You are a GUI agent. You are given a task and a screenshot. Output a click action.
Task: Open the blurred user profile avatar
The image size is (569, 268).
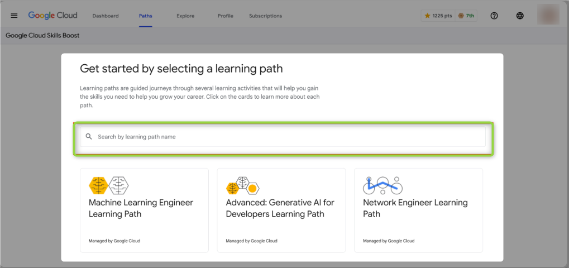548,15
